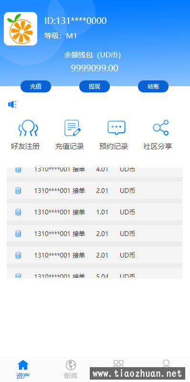Viewport: 190px width, 382px height.
Task: Open the 充值 recharge button
Action: click(x=36, y=86)
